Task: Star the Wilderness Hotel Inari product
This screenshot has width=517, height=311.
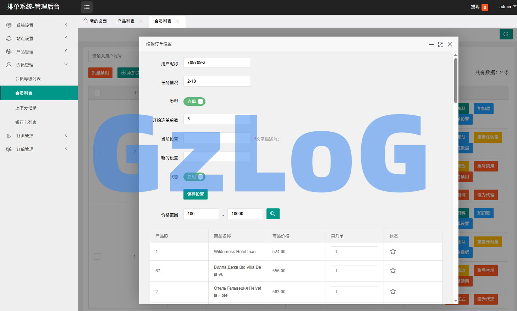Action: tap(393, 252)
